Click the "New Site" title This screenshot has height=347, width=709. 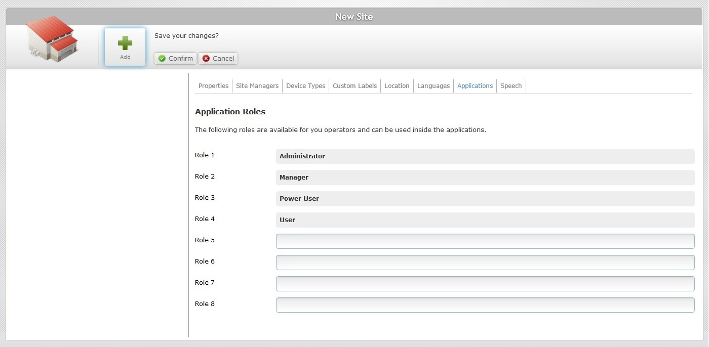(354, 17)
